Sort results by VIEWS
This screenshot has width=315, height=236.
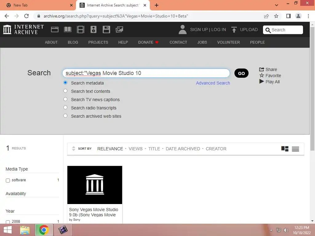(x=136, y=149)
